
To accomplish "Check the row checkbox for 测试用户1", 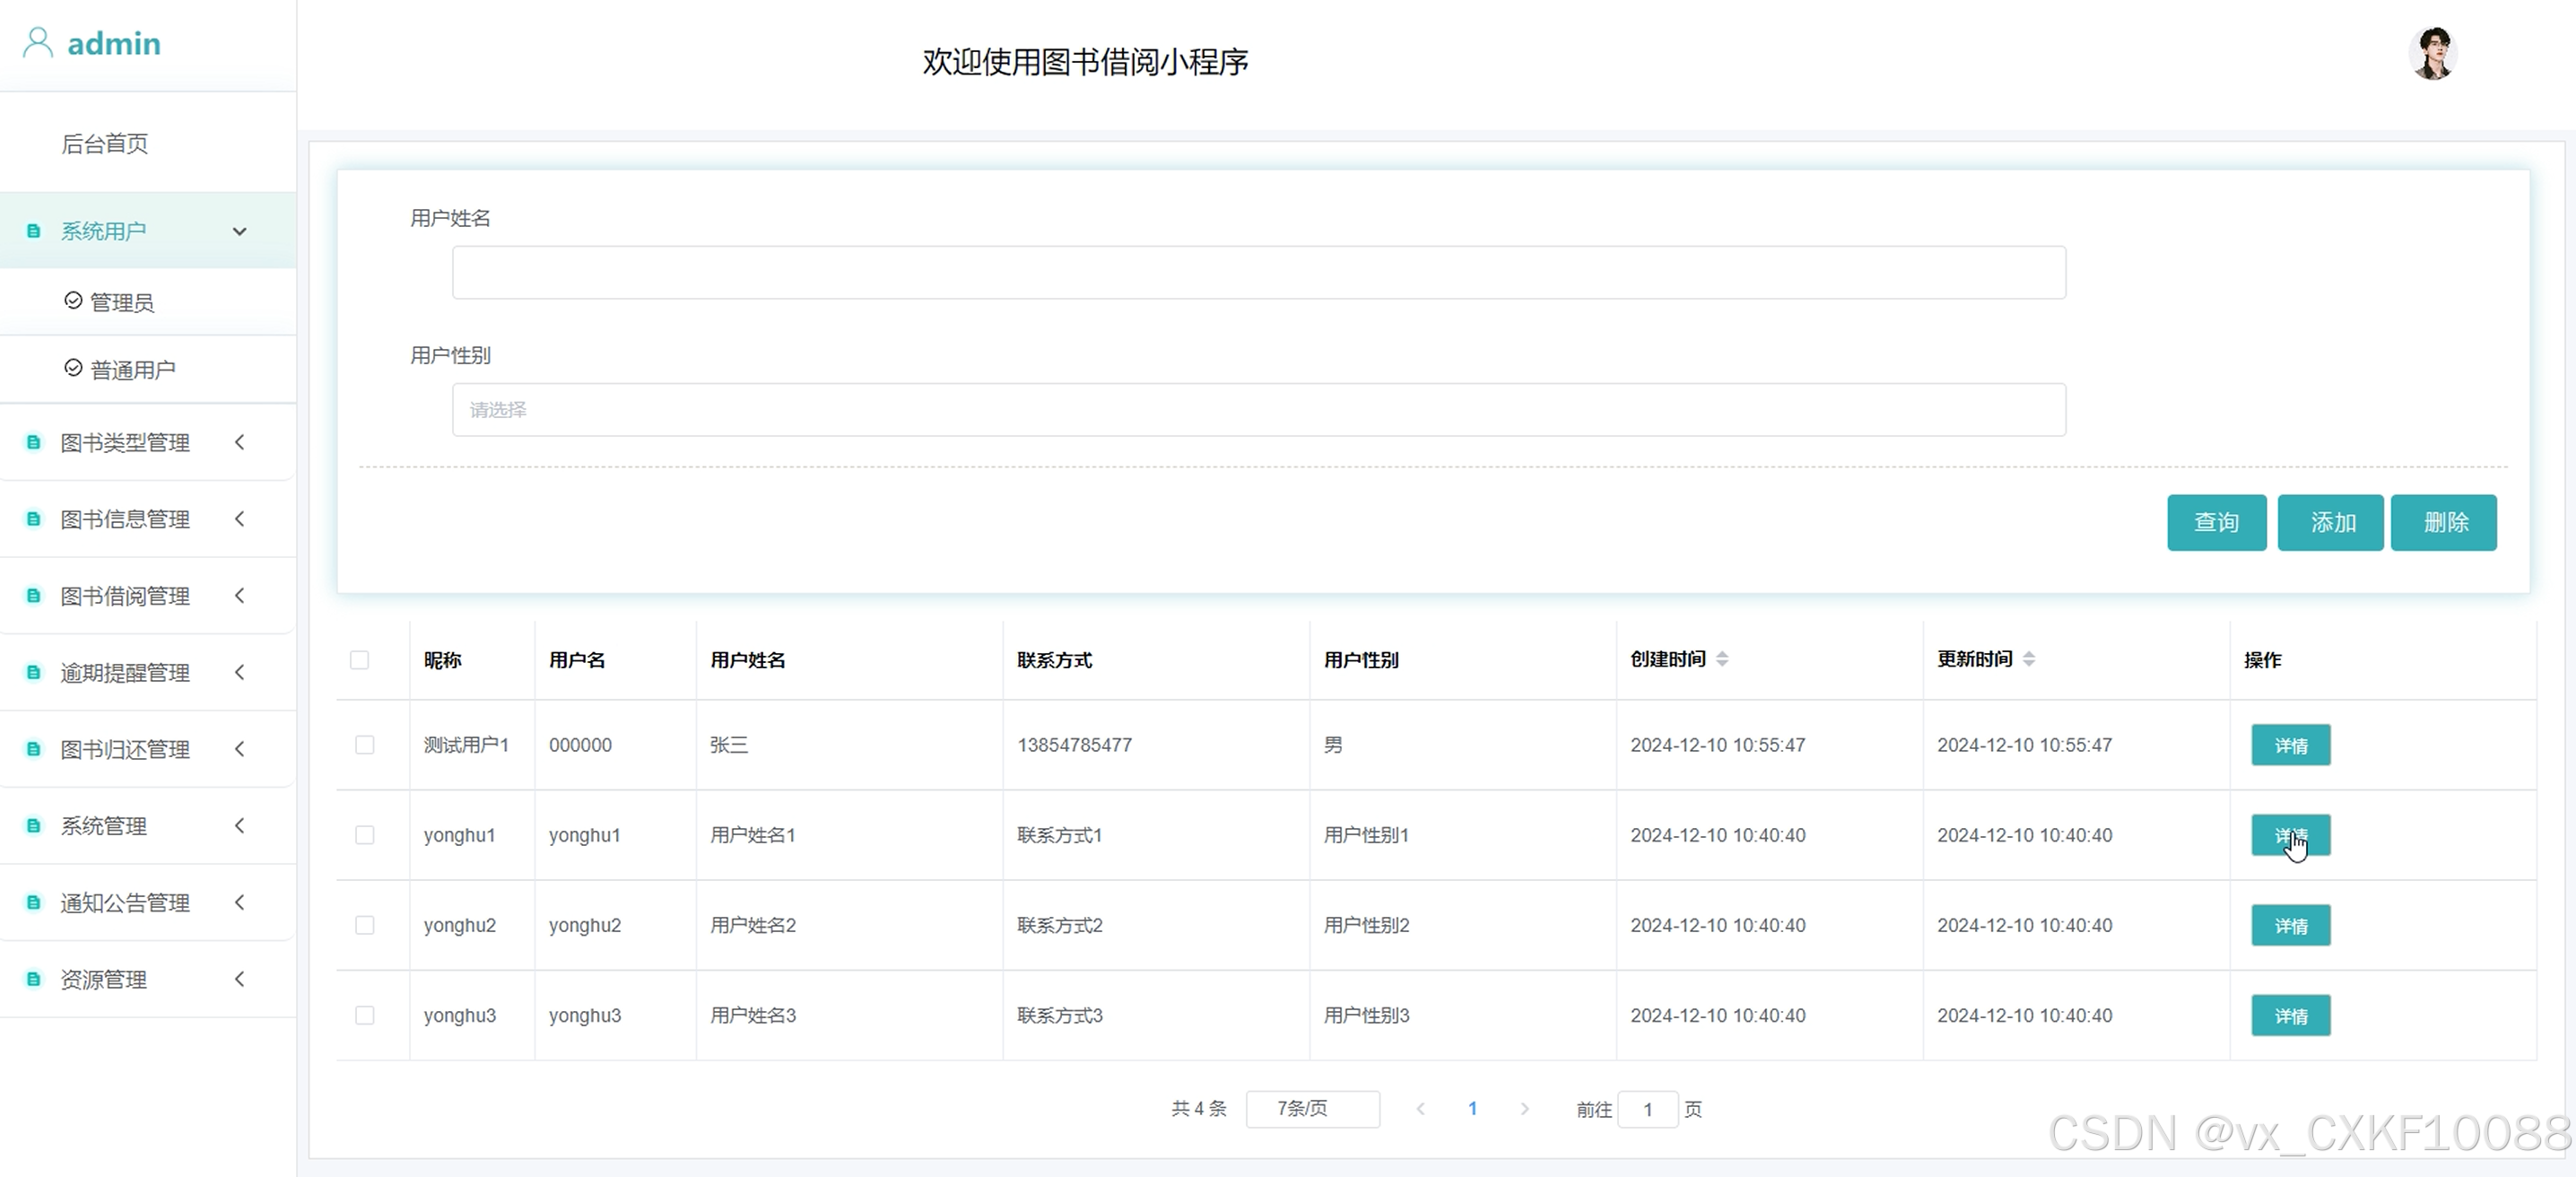I will click(365, 745).
